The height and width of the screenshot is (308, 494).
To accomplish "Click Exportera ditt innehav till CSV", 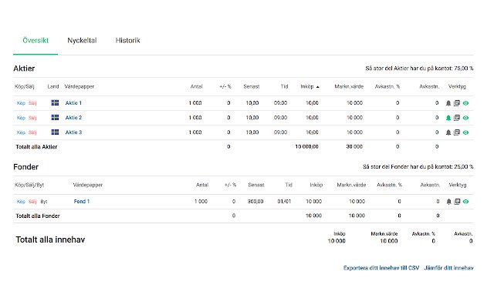I will click(381, 268).
